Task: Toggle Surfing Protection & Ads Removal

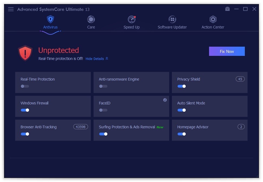Action: tap(103, 134)
